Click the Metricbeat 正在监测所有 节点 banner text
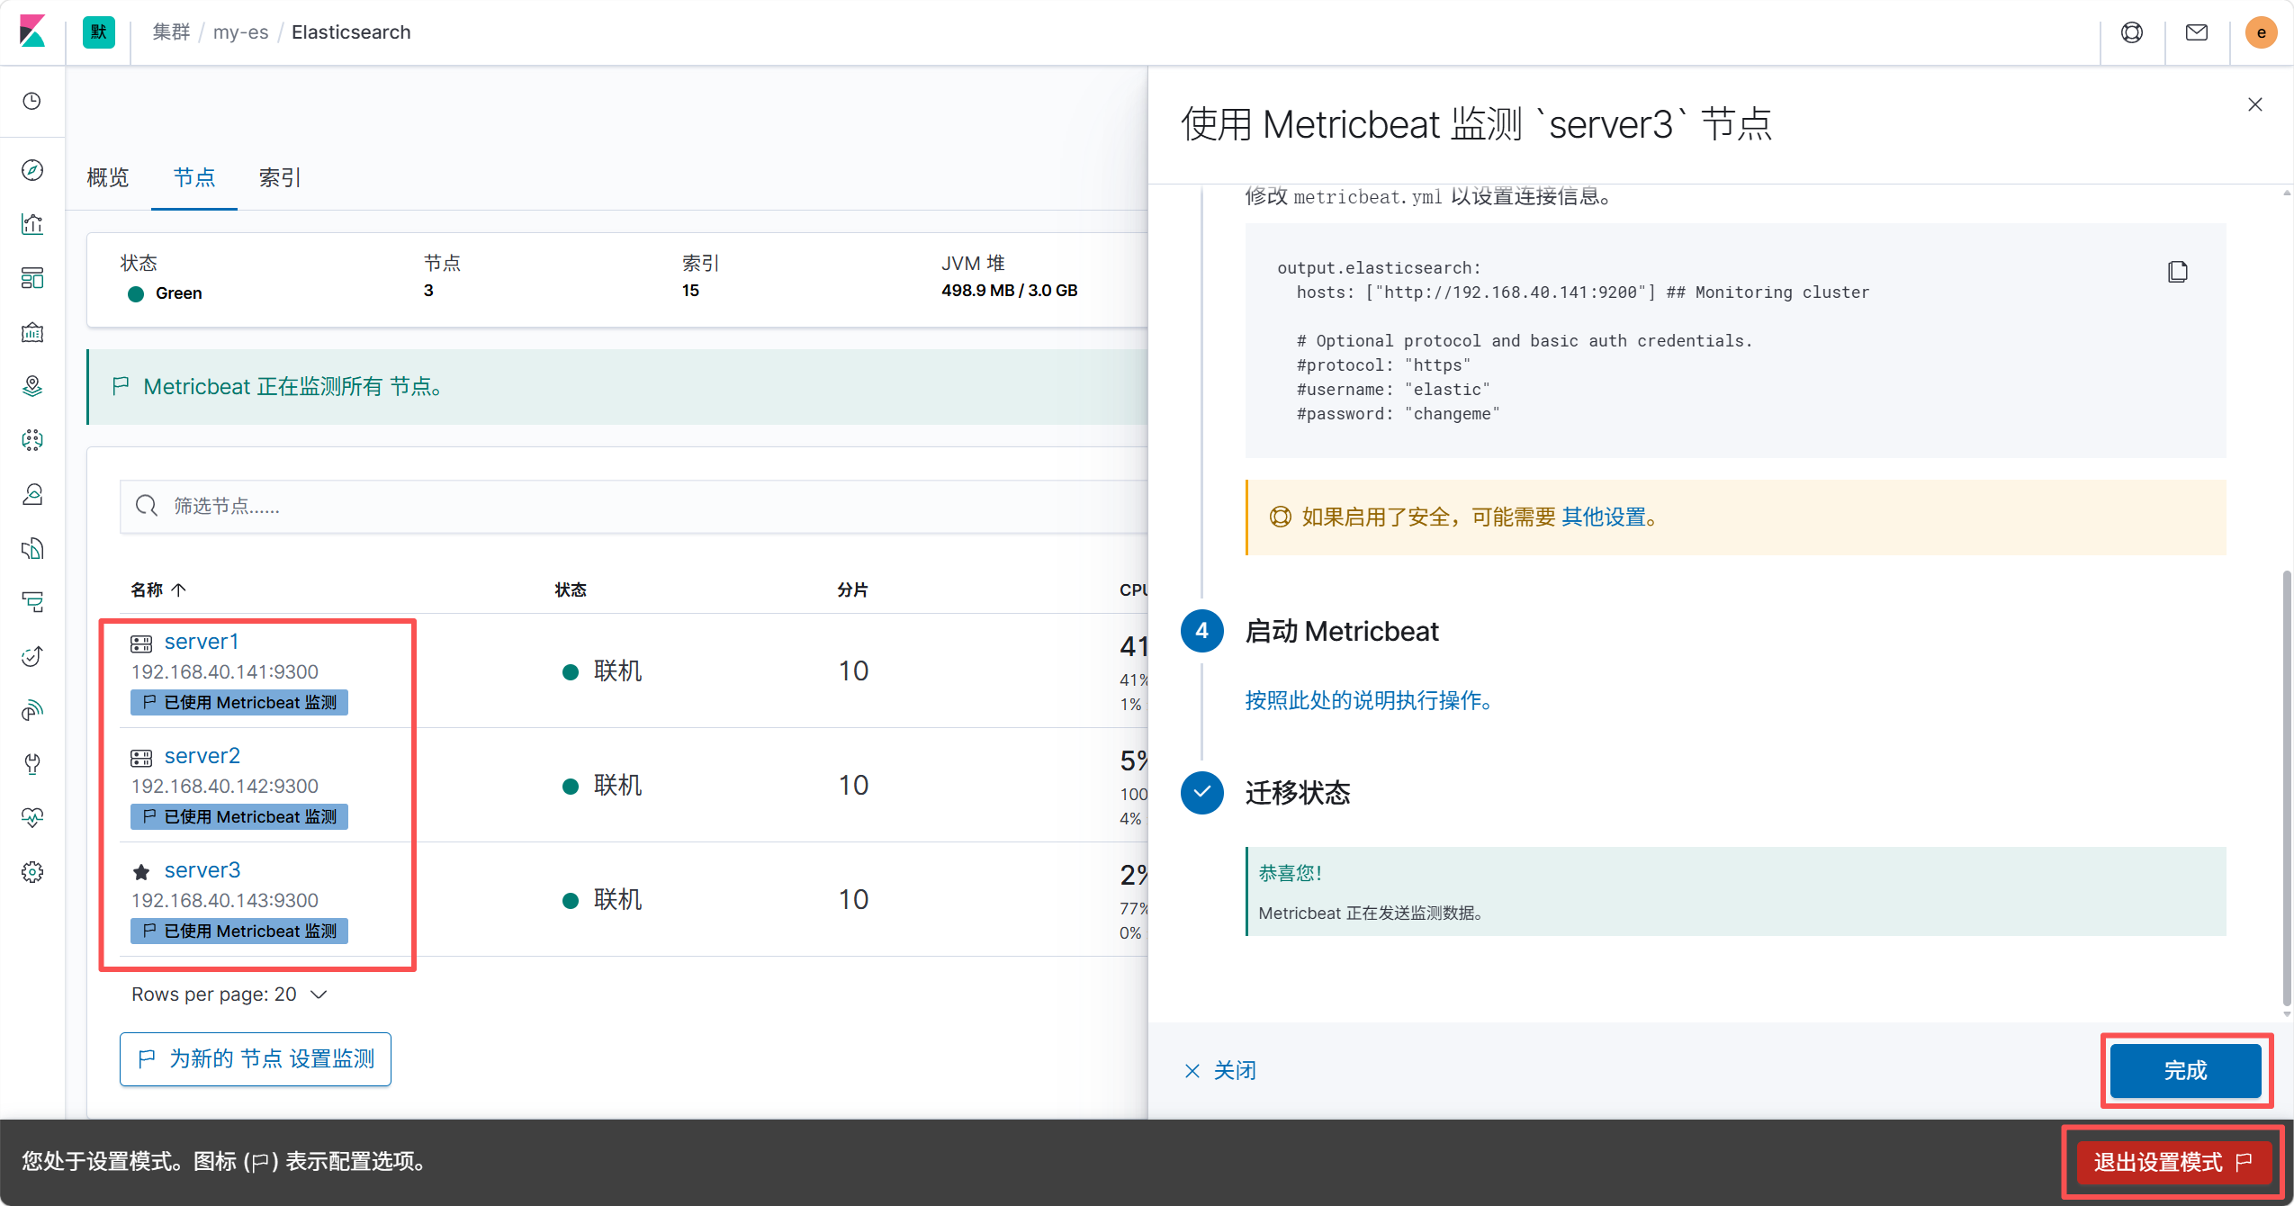Screen dimensions: 2294x1206 point(292,386)
